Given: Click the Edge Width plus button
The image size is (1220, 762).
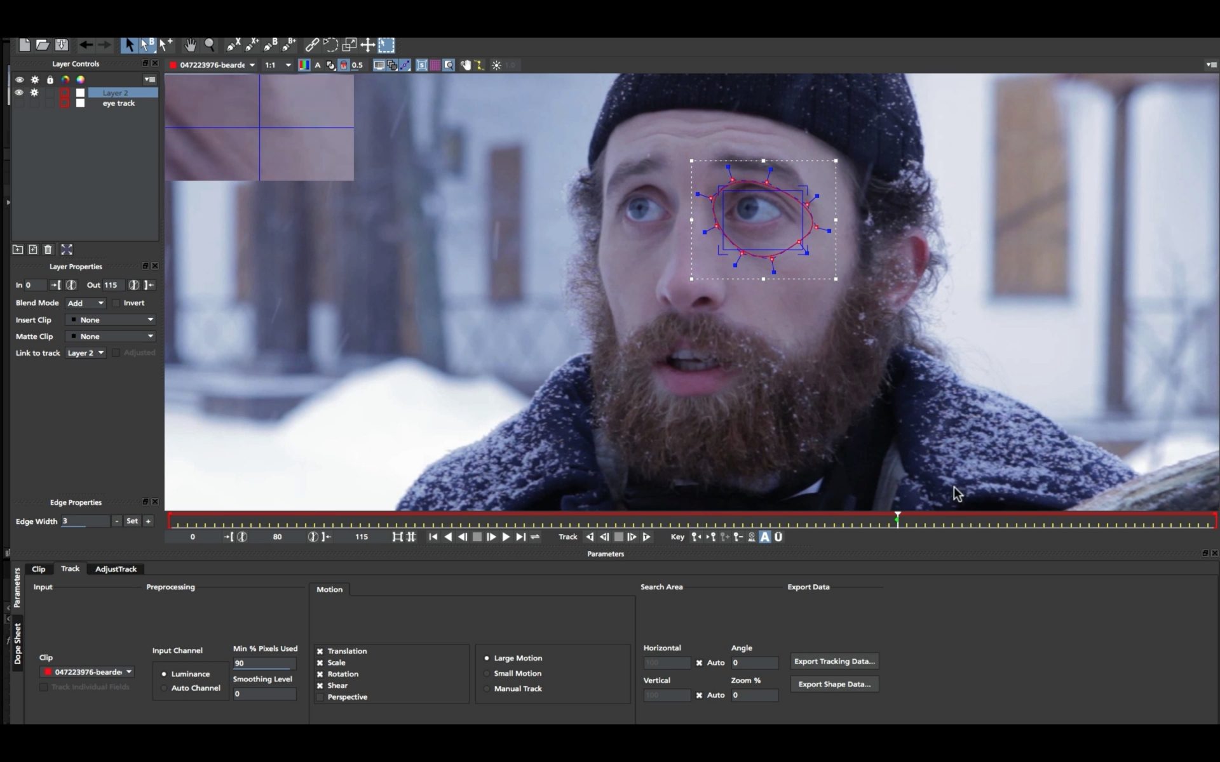Looking at the screenshot, I should [x=148, y=521].
